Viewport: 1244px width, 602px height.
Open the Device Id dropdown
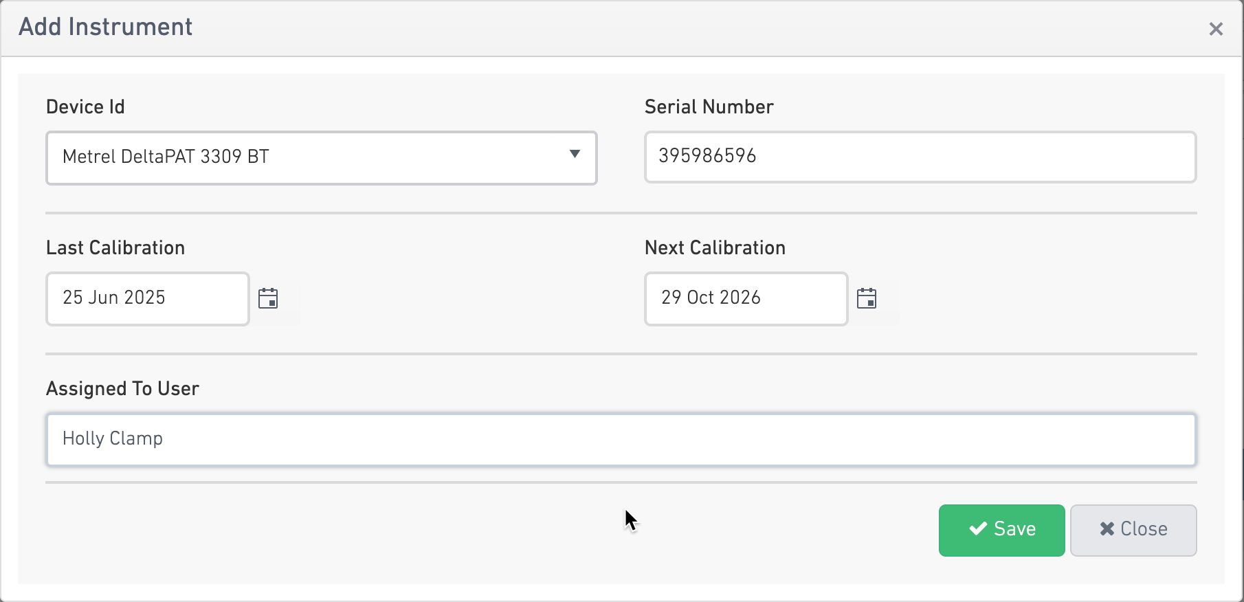coord(322,158)
